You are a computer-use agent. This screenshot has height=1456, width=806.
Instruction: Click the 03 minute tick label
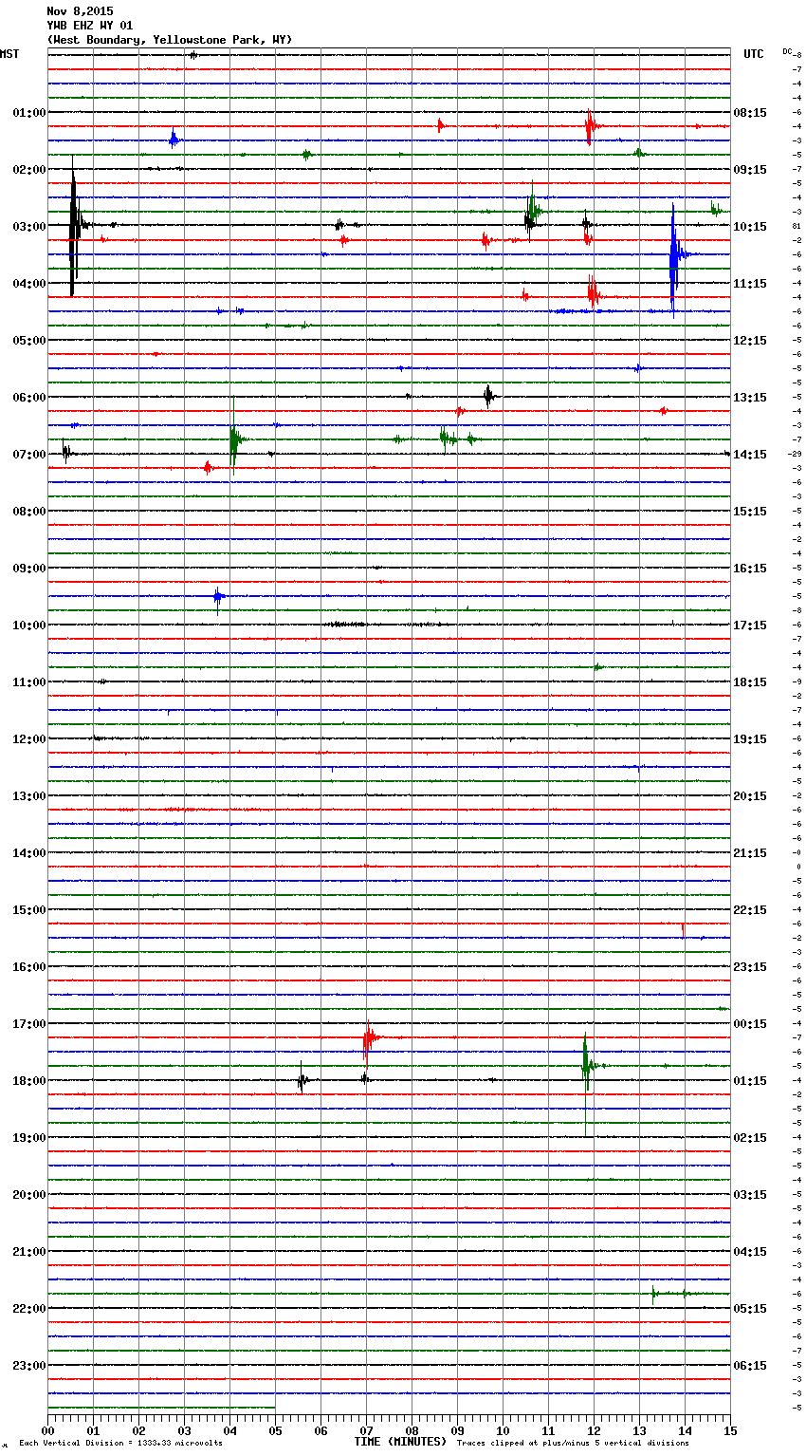coord(184,1430)
